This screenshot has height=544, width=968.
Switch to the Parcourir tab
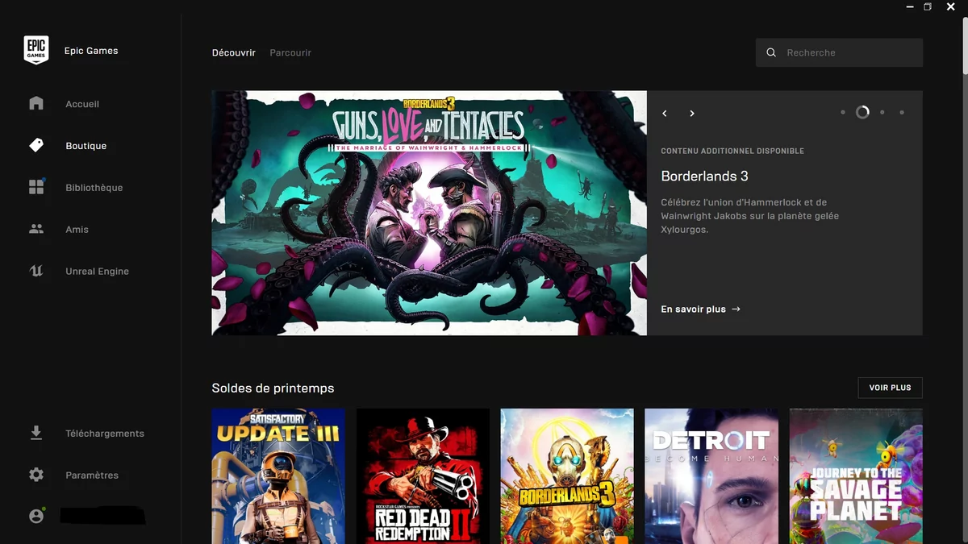(x=290, y=52)
